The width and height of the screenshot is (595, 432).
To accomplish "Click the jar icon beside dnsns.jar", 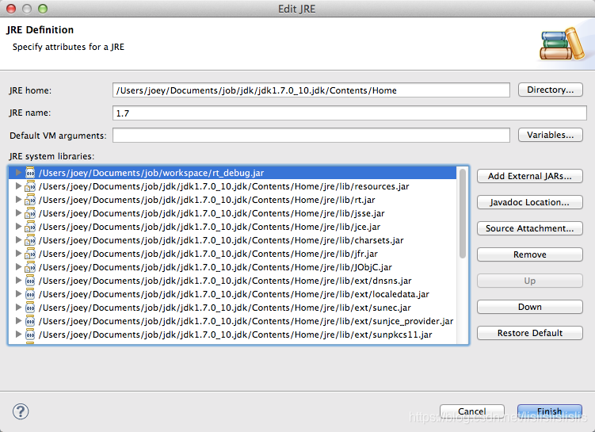I will pos(30,281).
